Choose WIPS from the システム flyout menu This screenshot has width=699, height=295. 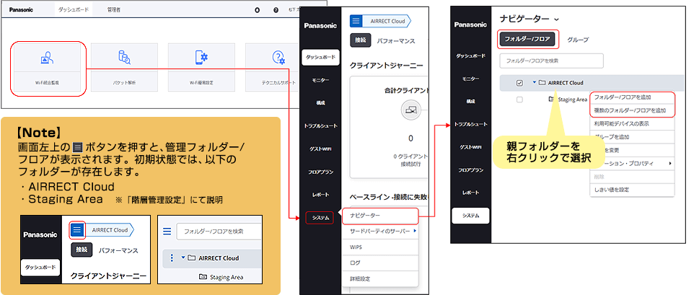[380, 247]
